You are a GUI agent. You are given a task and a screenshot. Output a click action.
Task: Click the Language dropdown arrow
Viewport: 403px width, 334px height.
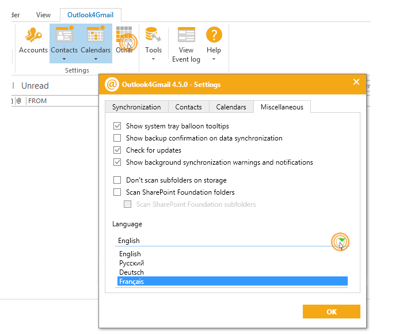(x=341, y=240)
